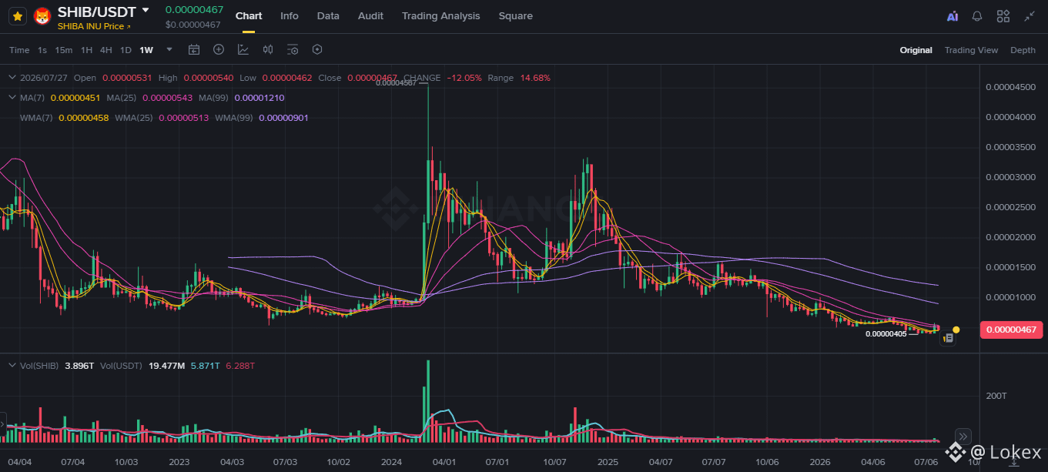Image resolution: width=1048 pixels, height=472 pixels.
Task: Click the CHANGE value -12.05%
Action: [464, 78]
